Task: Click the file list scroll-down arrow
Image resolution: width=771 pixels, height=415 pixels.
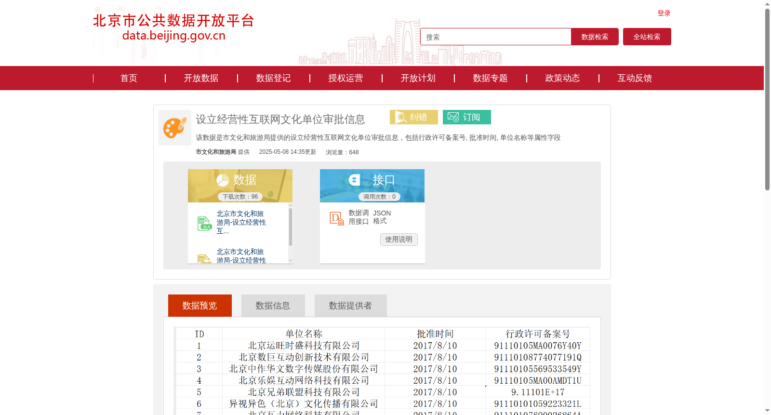Action: click(291, 260)
